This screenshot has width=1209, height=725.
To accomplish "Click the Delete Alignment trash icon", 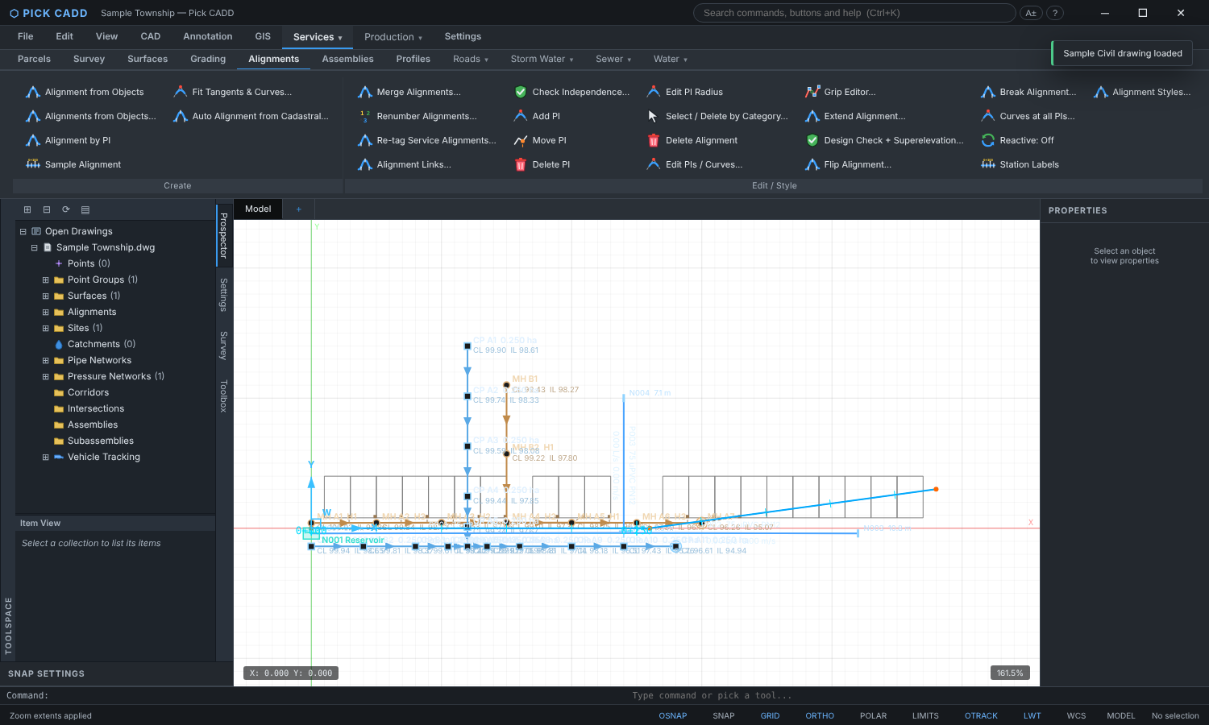I will [654, 140].
